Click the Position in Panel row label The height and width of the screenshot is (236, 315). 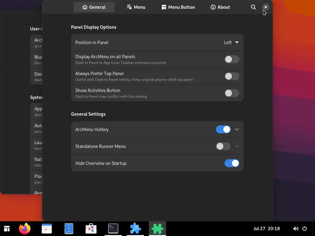coord(92,42)
